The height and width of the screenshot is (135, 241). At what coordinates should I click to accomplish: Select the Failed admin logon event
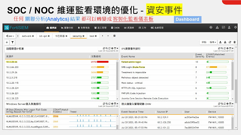pos(131,62)
